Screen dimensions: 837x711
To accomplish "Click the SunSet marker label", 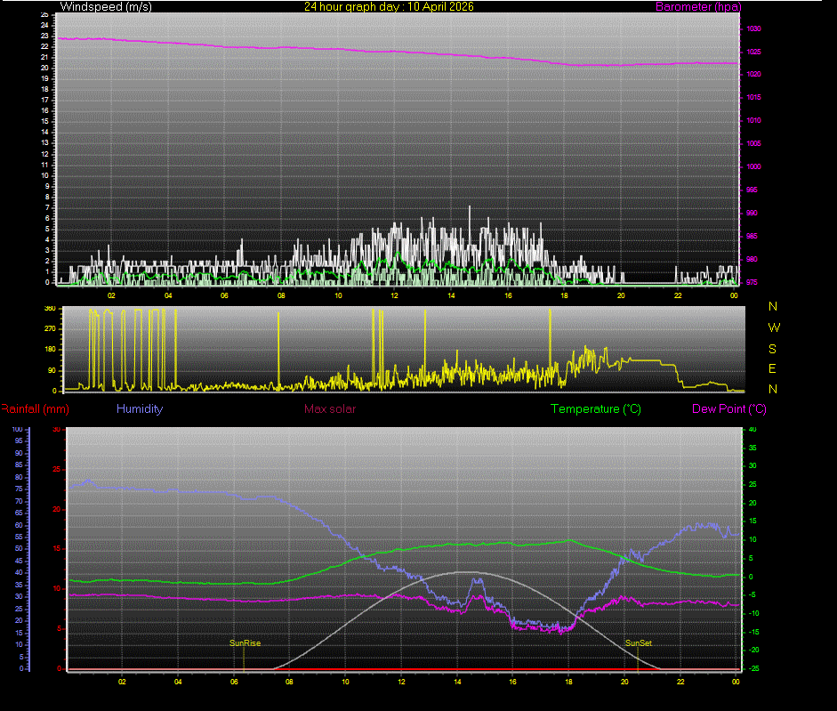I will 637,642.
